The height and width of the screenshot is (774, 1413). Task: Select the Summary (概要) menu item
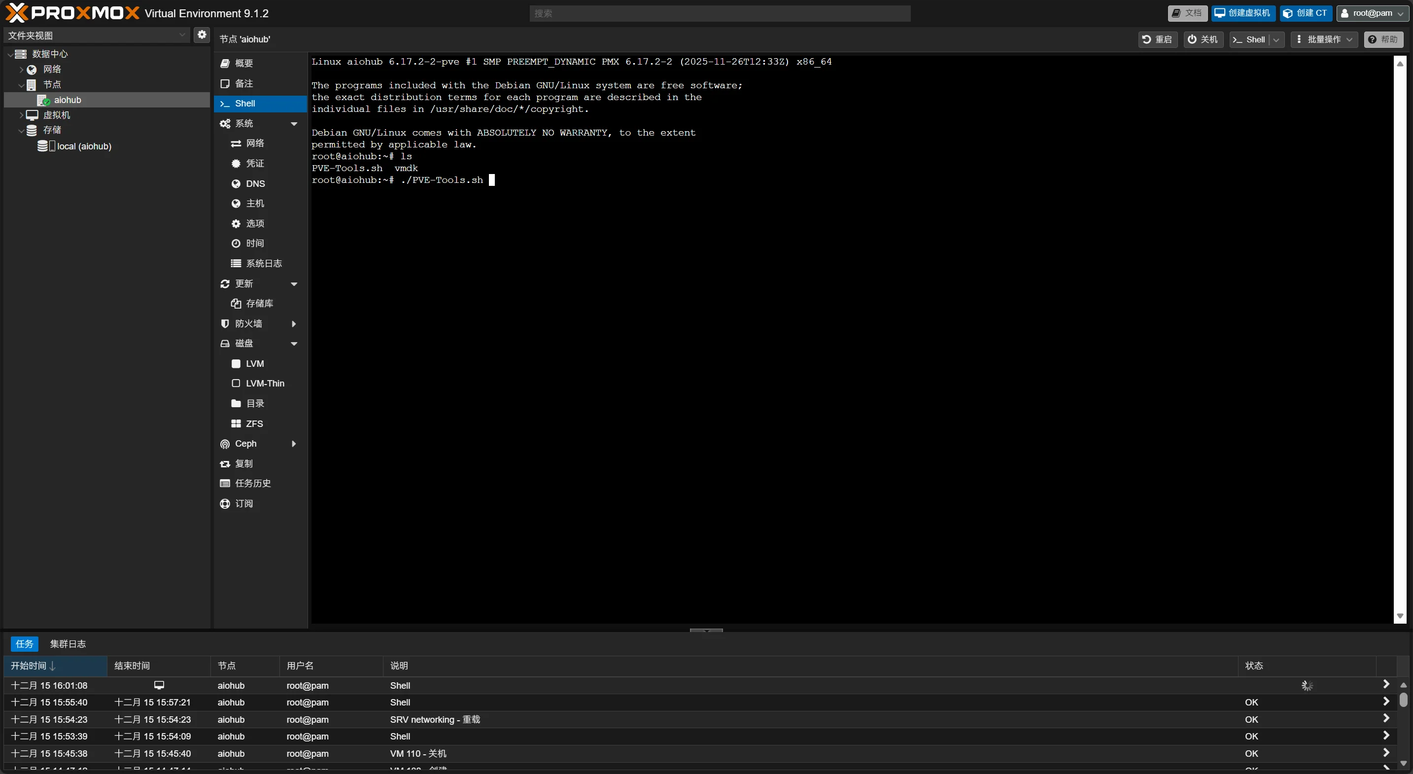click(x=243, y=64)
